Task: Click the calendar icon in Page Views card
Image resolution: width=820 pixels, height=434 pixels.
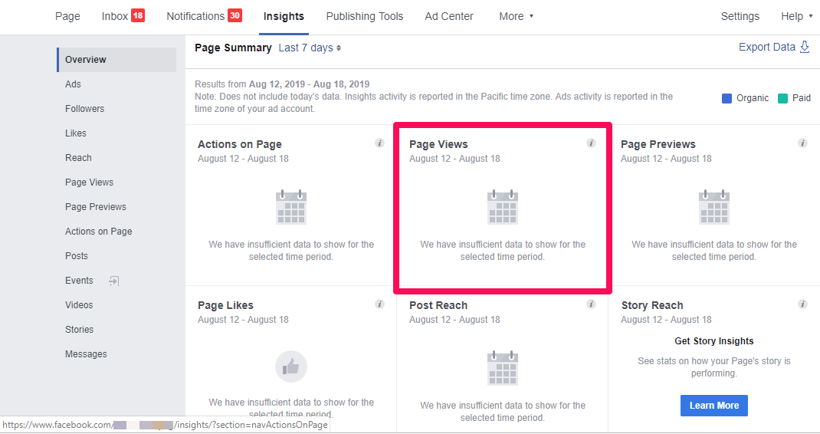Action: 503,207
